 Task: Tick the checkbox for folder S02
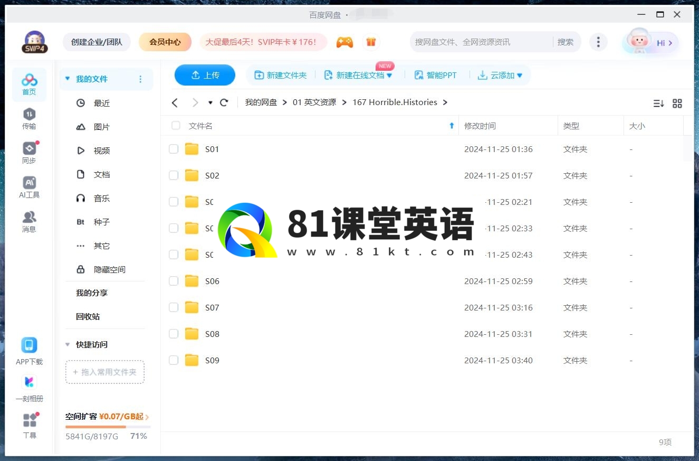[174, 175]
